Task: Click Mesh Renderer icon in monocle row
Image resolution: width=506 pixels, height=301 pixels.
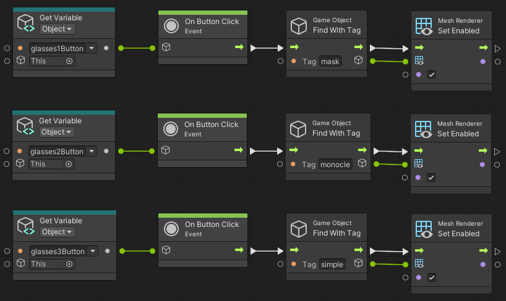Action: pyautogui.click(x=423, y=129)
